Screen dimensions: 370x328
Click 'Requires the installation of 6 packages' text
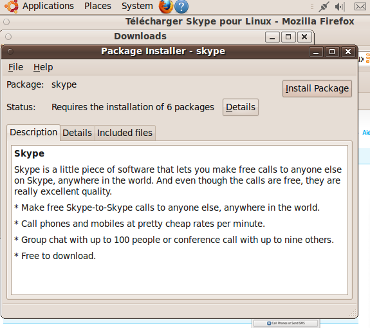(x=133, y=107)
